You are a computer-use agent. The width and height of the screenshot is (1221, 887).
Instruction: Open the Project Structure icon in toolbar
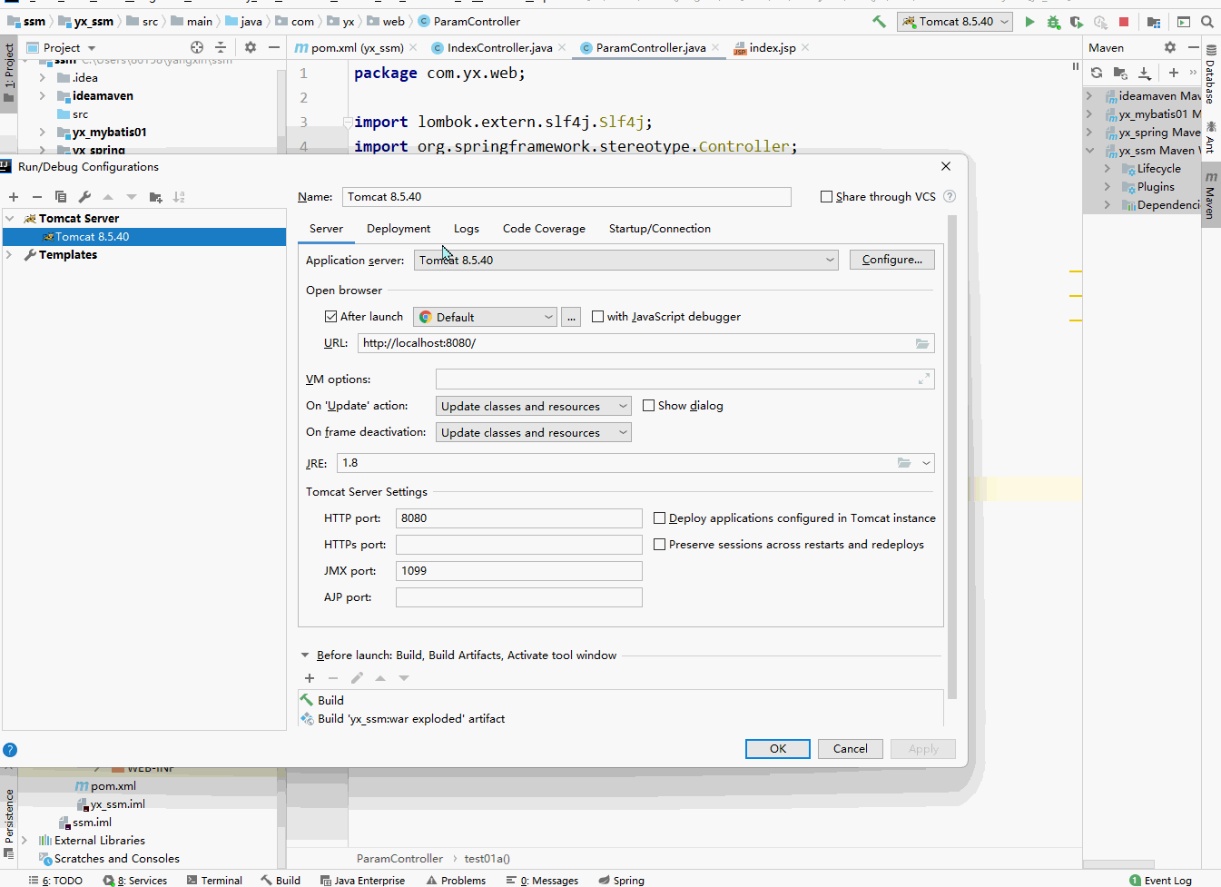coord(1154,22)
